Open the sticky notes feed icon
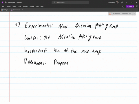Viewport: 139px width, 104px height. [123, 7]
